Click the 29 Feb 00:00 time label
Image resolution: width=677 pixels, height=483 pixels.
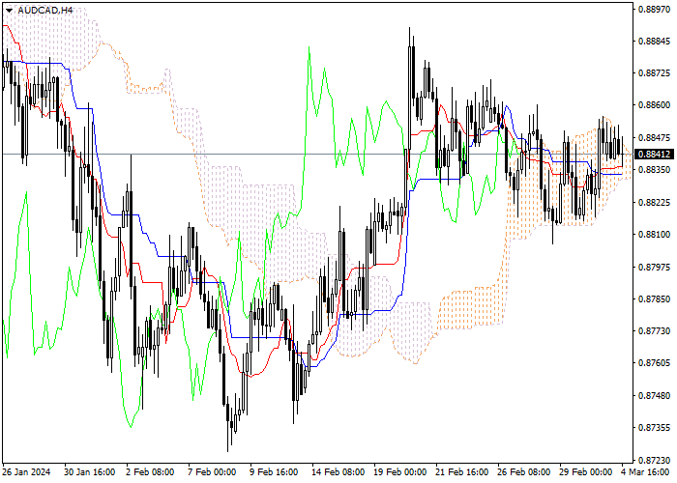586,472
